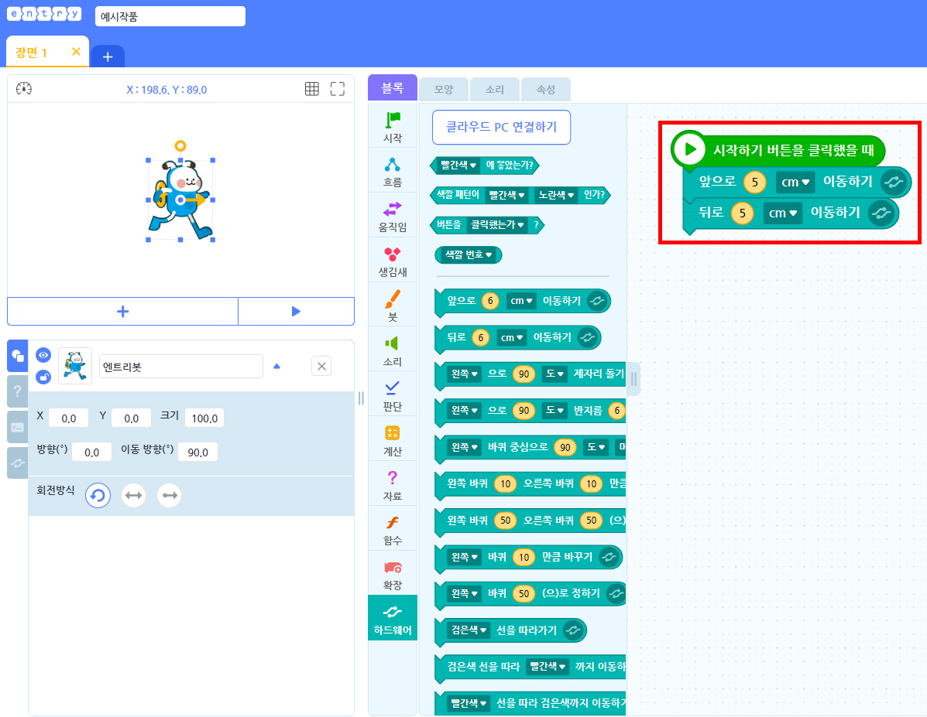The width and height of the screenshot is (927, 717).
Task: Click the stage rotation handle circle
Action: (180, 146)
